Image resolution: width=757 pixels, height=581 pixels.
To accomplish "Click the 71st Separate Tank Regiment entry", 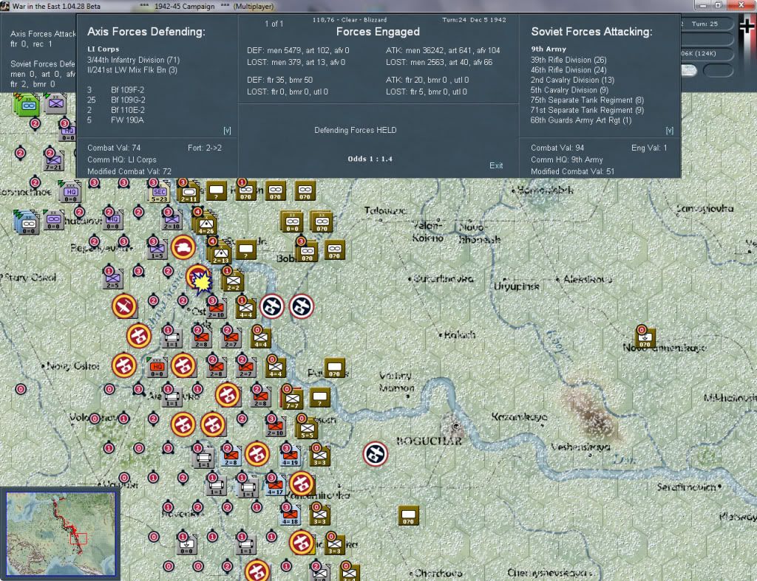I will [x=587, y=111].
